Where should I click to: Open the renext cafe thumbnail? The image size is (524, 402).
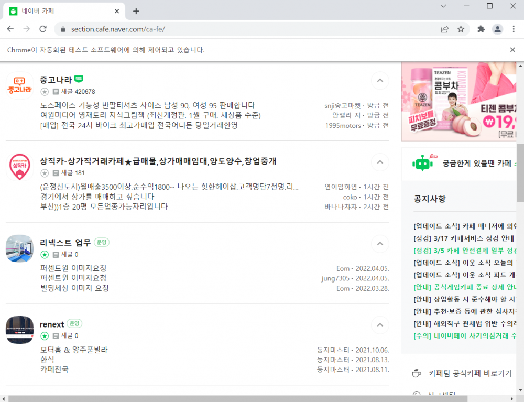pos(20,330)
